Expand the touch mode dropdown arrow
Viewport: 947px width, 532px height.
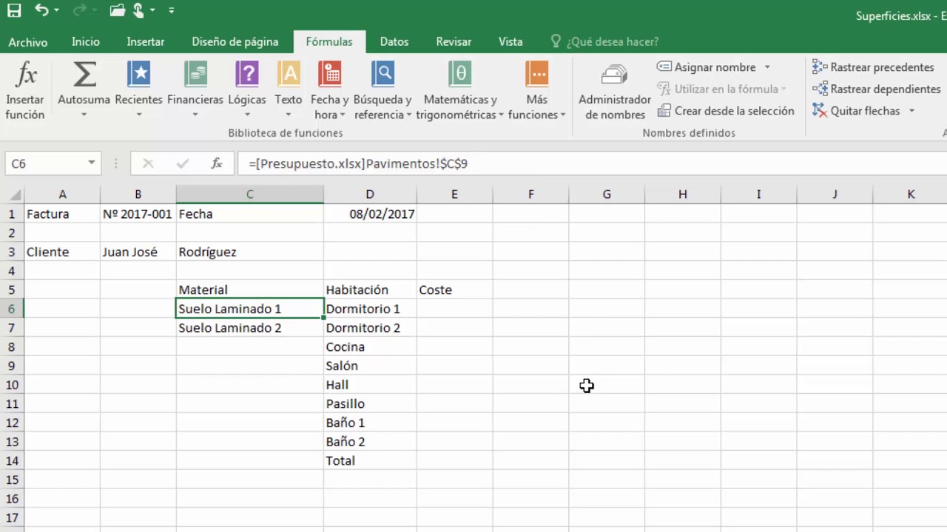pos(152,10)
